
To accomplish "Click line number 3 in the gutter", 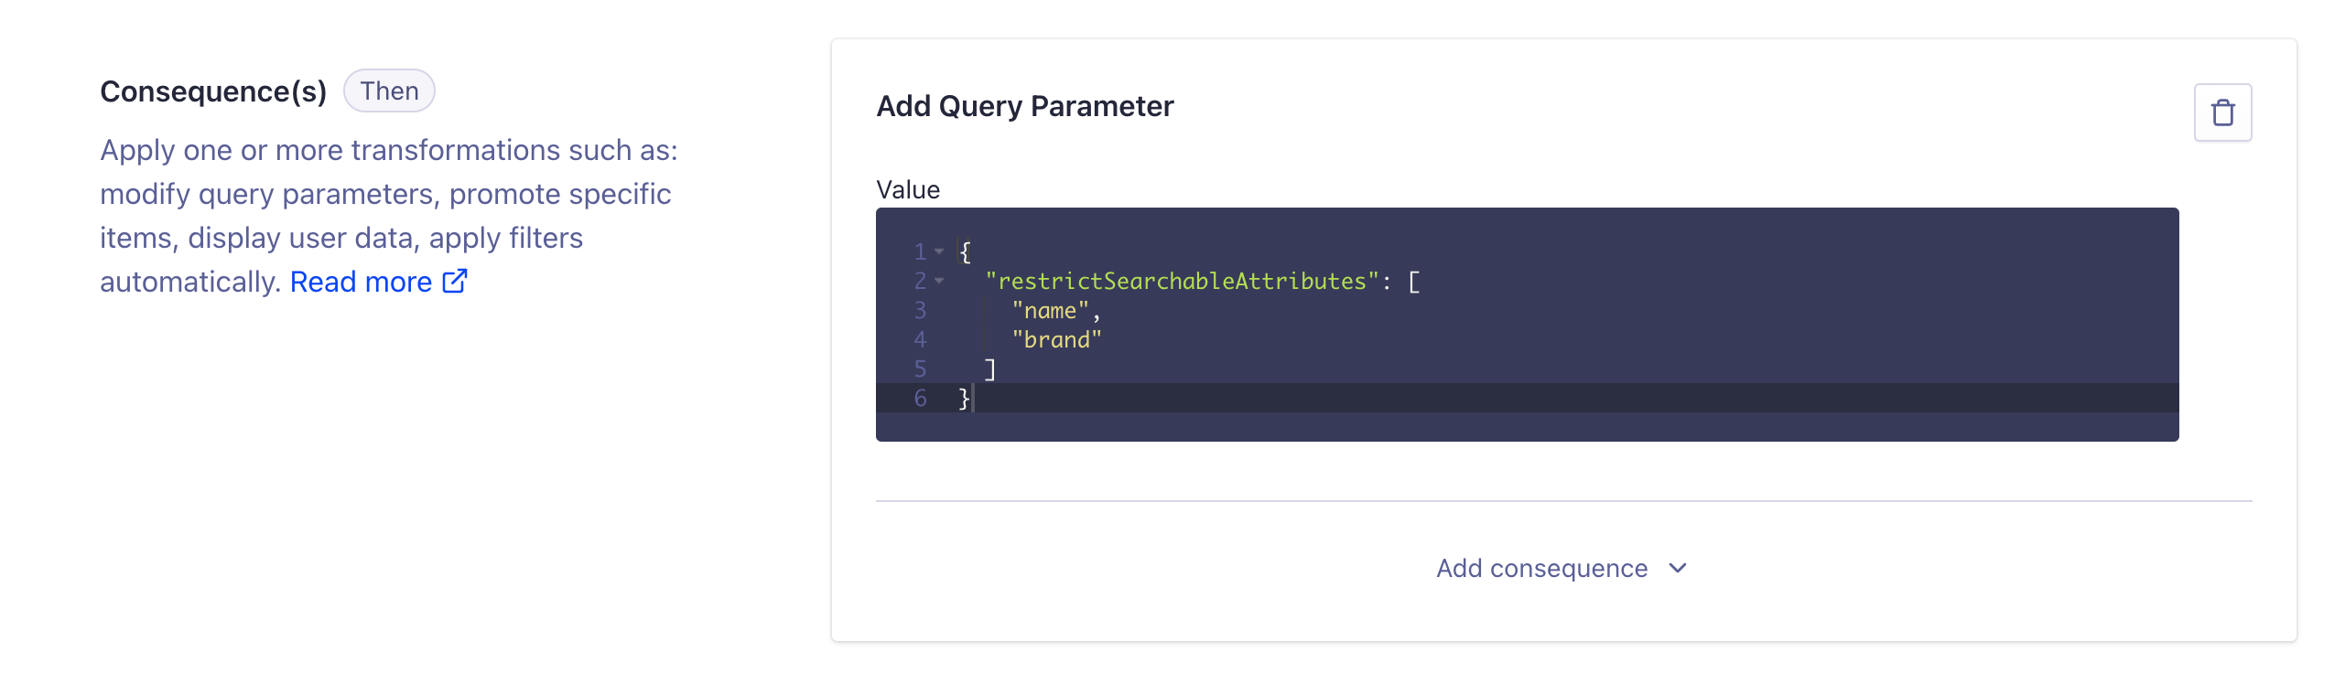I will tap(920, 310).
